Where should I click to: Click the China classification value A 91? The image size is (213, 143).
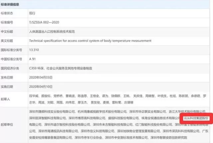33,59
